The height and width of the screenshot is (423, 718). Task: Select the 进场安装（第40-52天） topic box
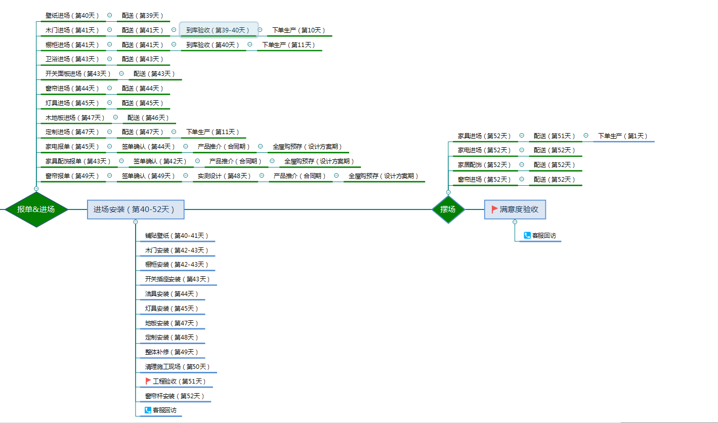pos(136,209)
